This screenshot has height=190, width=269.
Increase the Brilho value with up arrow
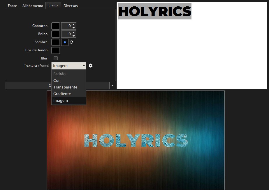(73, 32)
